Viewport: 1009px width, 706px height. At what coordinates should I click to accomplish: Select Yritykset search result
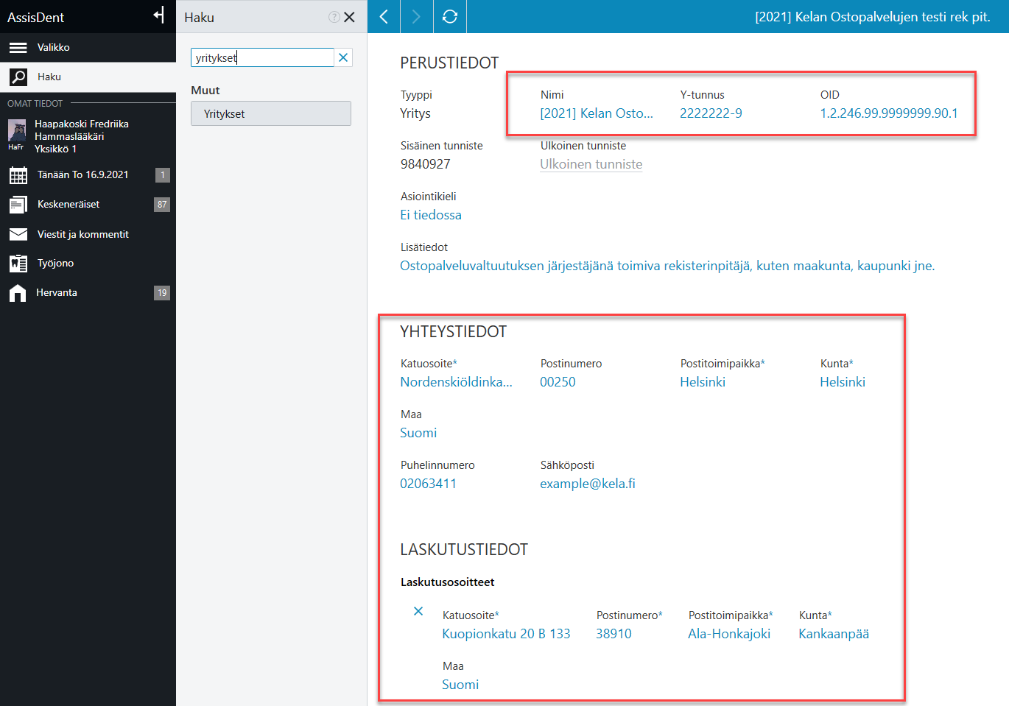click(x=271, y=113)
